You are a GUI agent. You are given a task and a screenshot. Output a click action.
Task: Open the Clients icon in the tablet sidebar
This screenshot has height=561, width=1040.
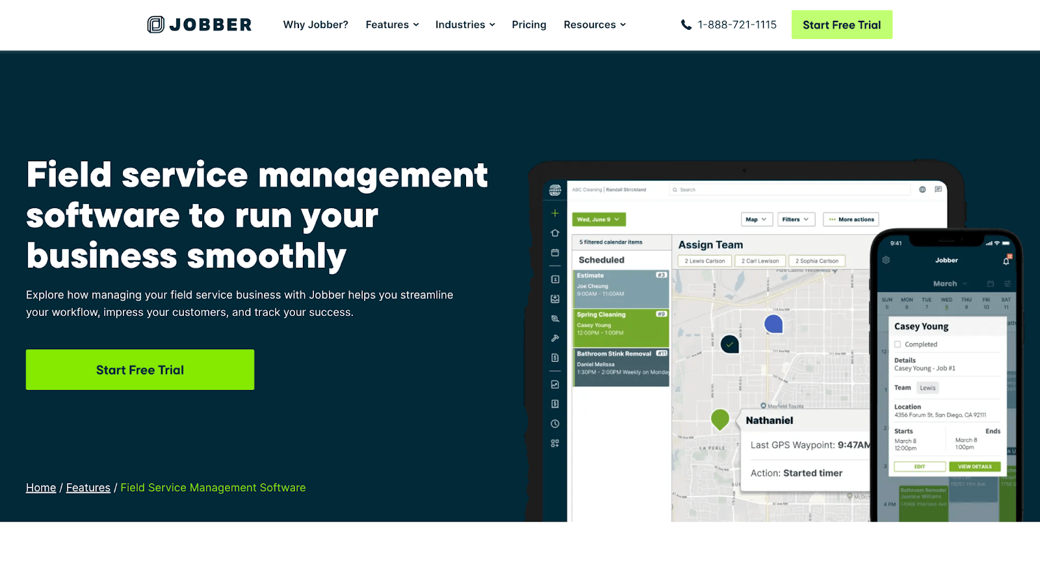555,280
